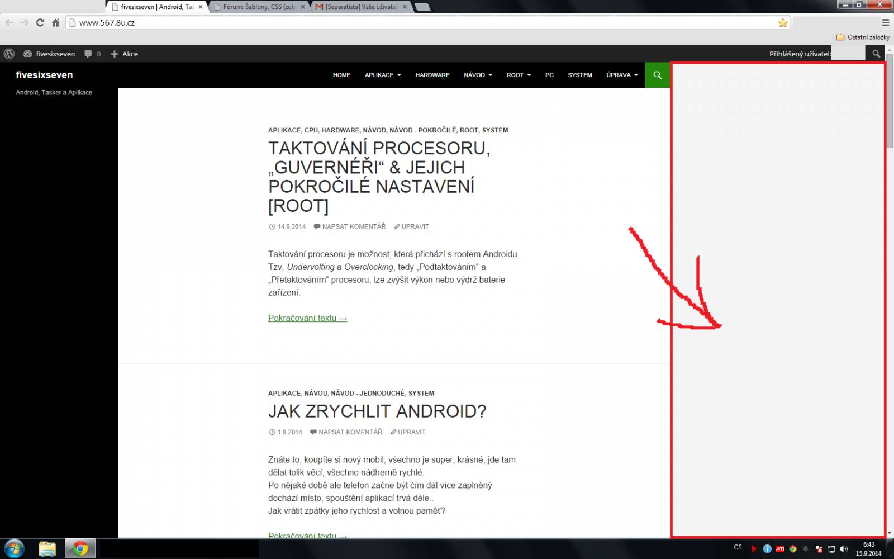
Task: Click the fivesixseven site title
Action: [44, 75]
